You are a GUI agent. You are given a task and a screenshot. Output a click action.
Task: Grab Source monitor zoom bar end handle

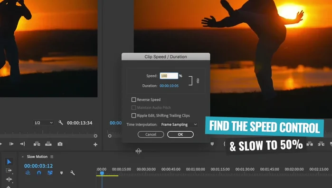click(95, 136)
